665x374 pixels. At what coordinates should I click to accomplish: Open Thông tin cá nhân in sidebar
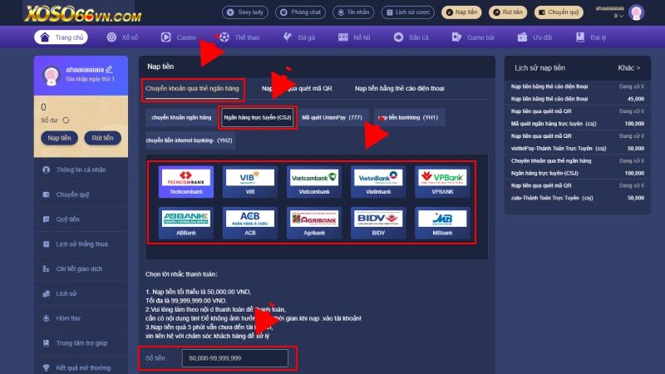pos(81,170)
